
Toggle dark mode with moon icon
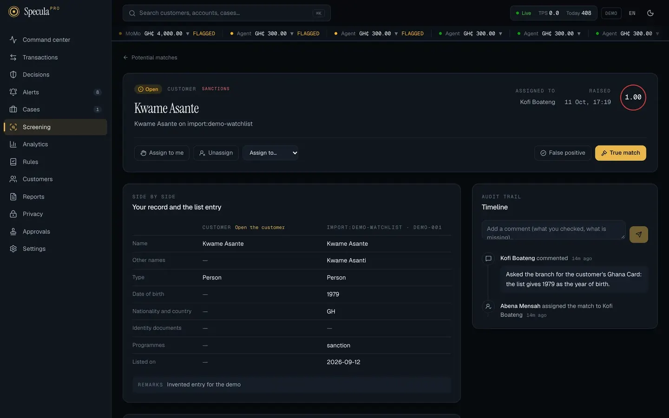[650, 13]
